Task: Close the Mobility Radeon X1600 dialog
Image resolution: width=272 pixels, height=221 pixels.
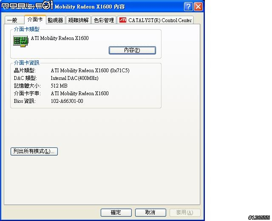Action: pyautogui.click(x=198, y=7)
